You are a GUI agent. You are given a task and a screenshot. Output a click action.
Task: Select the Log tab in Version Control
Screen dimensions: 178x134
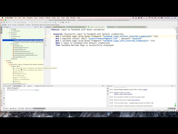click(24, 86)
